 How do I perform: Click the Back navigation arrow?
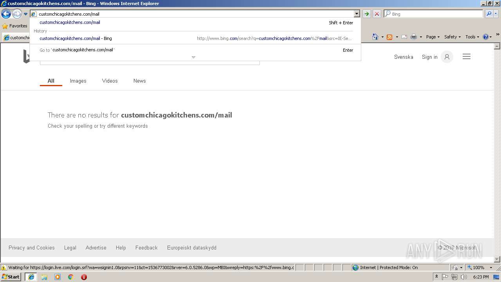[6, 14]
